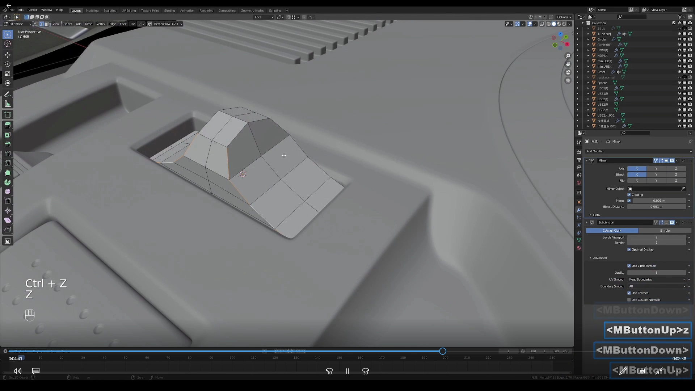Select the Scale tool

click(8, 73)
